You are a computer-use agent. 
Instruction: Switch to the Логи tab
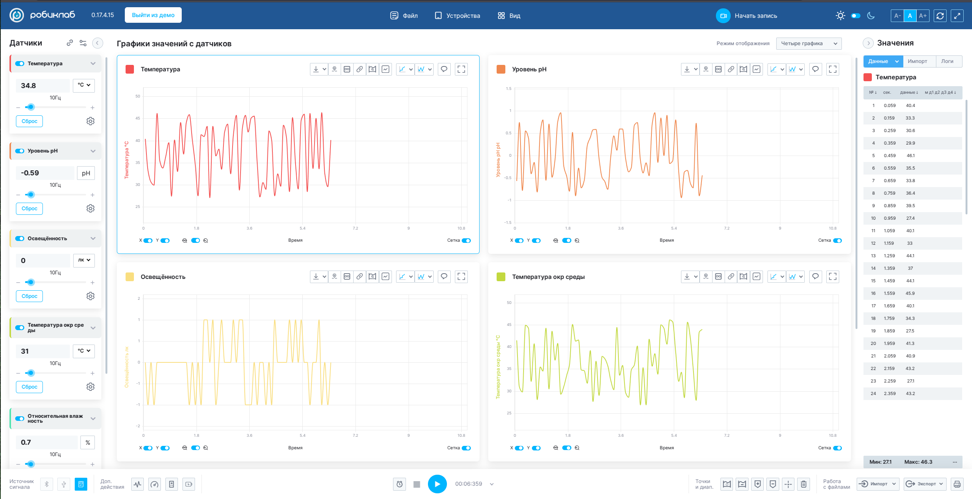click(947, 61)
